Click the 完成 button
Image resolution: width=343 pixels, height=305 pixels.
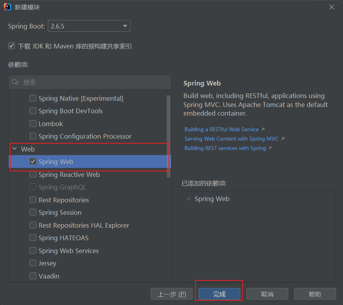coord(219,294)
